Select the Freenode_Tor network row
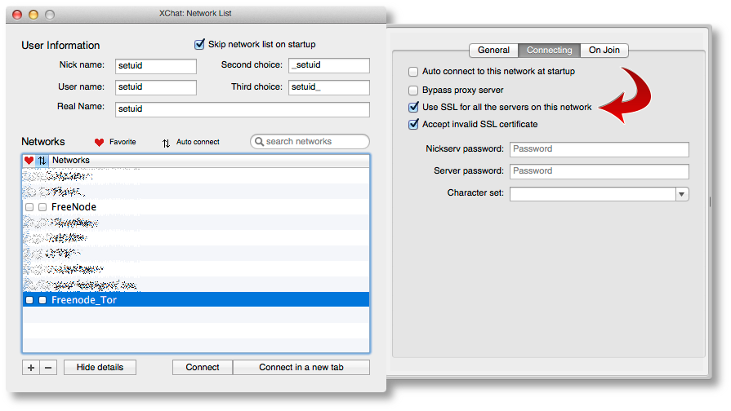The height and width of the screenshot is (411, 731). pyautogui.click(x=196, y=300)
